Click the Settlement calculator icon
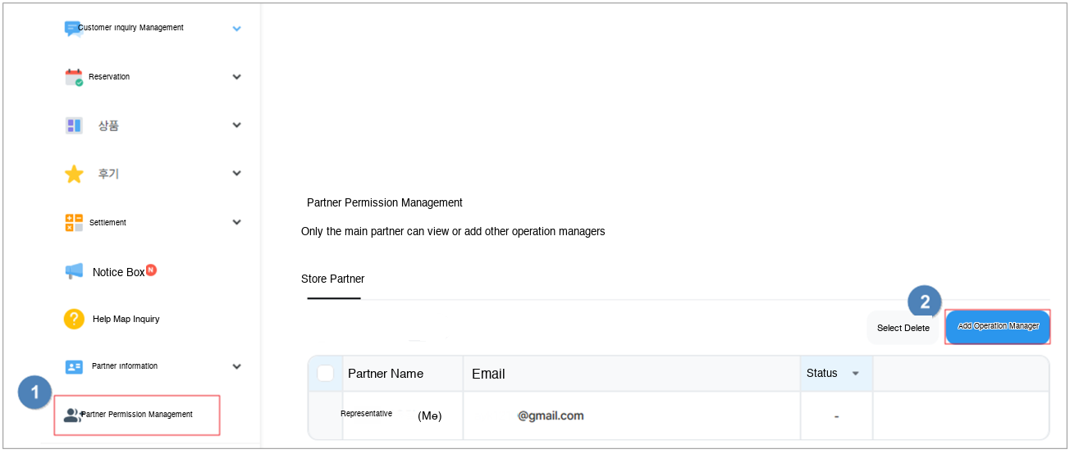The height and width of the screenshot is (454, 1070). click(74, 223)
